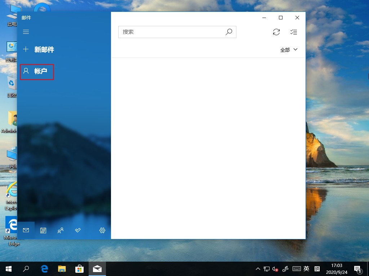The height and width of the screenshot is (276, 369).
Task: Collapse the navigation pane via the hamburger icon
Action: click(26, 32)
